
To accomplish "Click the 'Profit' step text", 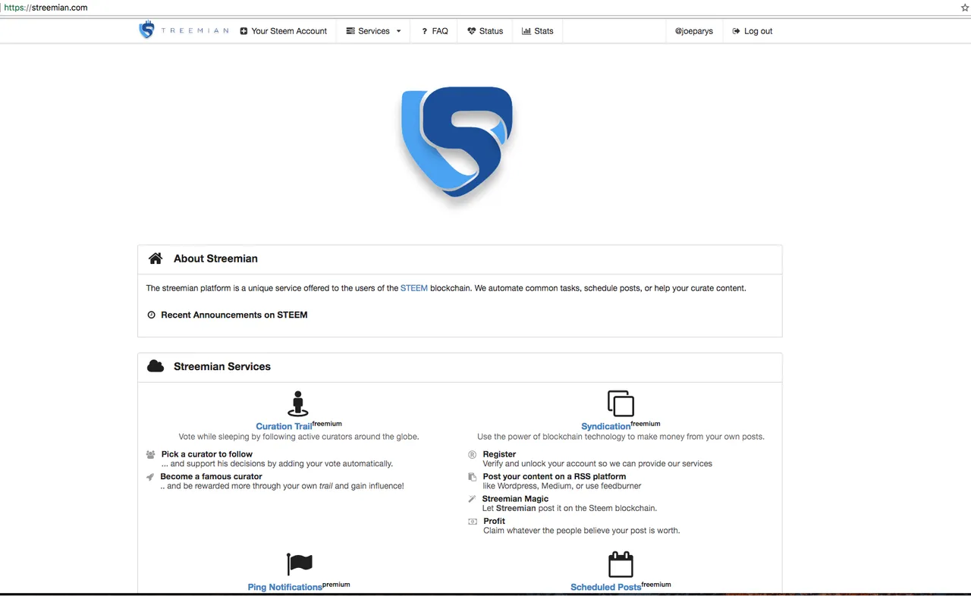I will (495, 522).
